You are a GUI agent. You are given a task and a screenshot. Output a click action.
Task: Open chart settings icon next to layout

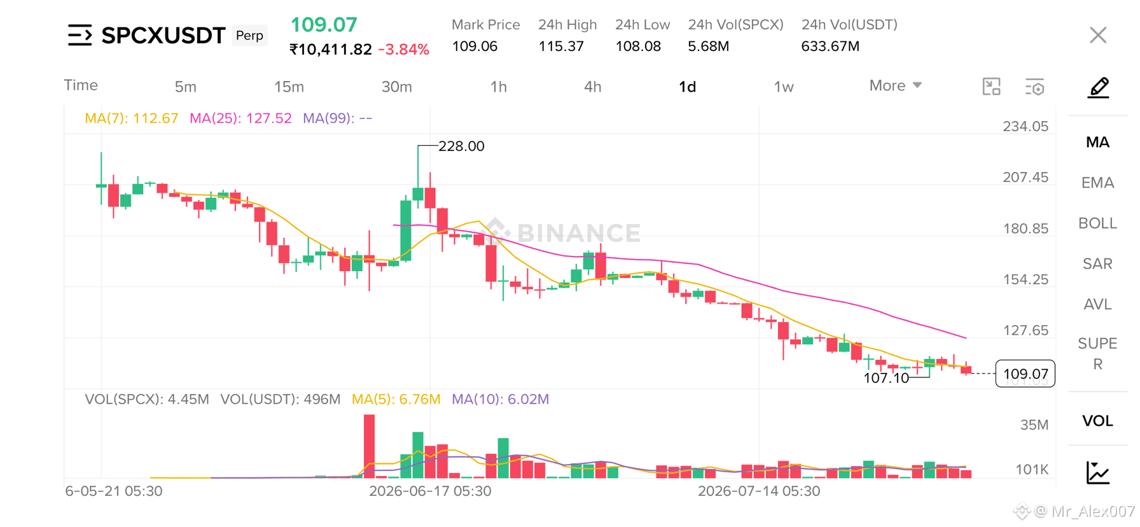pos(1035,87)
